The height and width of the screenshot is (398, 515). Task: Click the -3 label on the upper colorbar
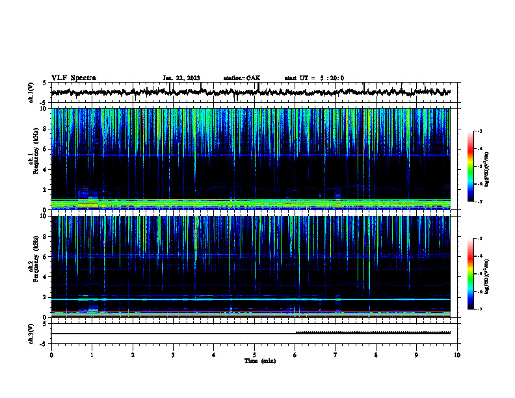(x=479, y=131)
